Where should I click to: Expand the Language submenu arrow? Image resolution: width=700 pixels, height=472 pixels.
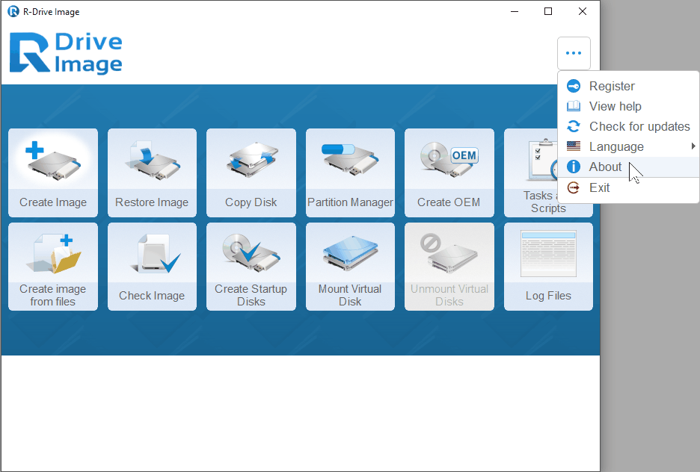click(x=693, y=146)
